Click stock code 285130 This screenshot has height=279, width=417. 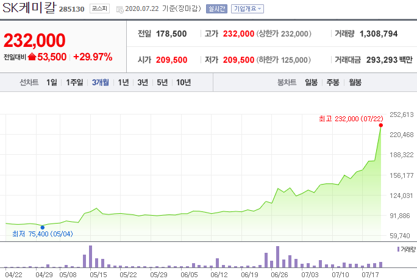pyautogui.click(x=71, y=9)
